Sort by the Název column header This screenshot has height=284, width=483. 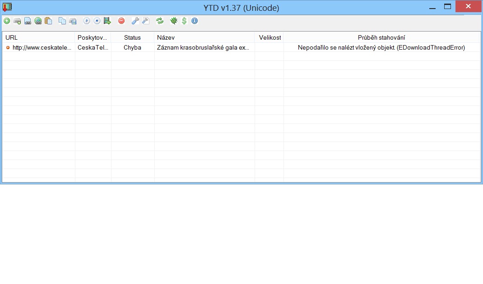[x=204, y=37]
